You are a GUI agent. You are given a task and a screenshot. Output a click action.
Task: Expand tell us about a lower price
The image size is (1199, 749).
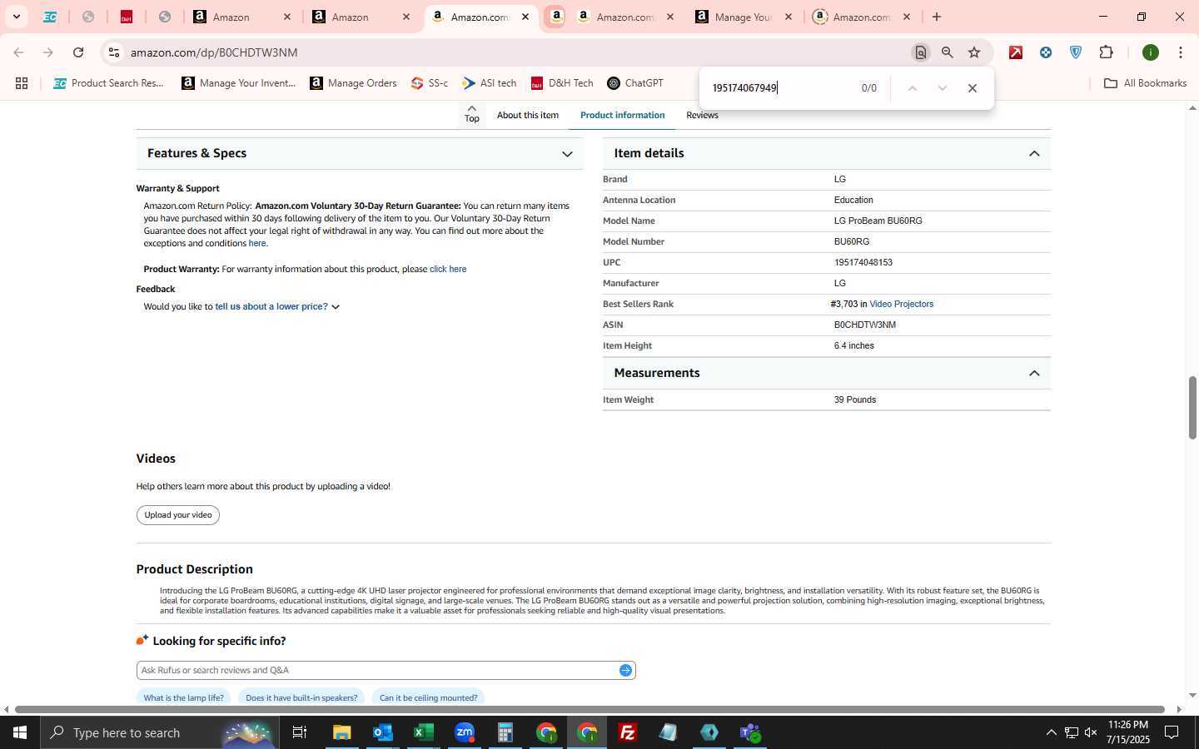277,307
